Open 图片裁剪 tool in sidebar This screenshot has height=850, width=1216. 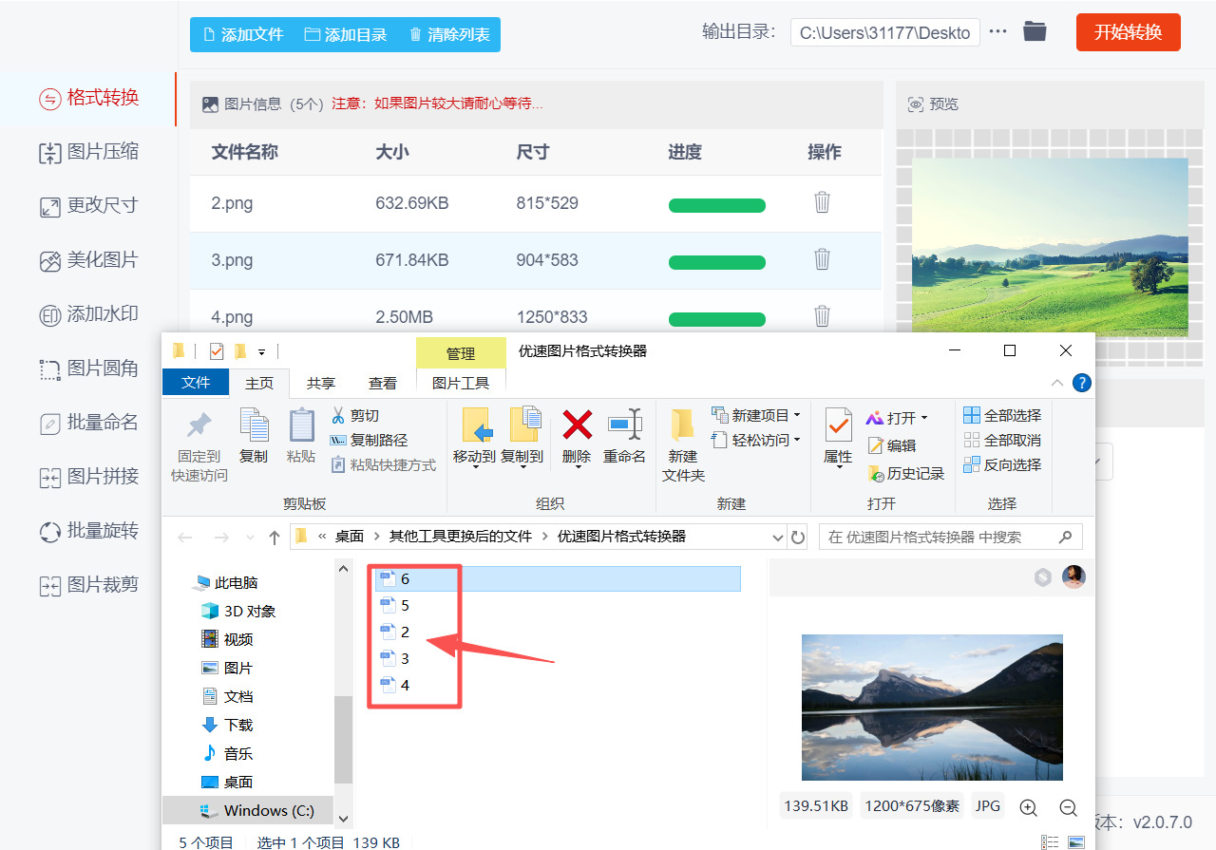(x=88, y=585)
